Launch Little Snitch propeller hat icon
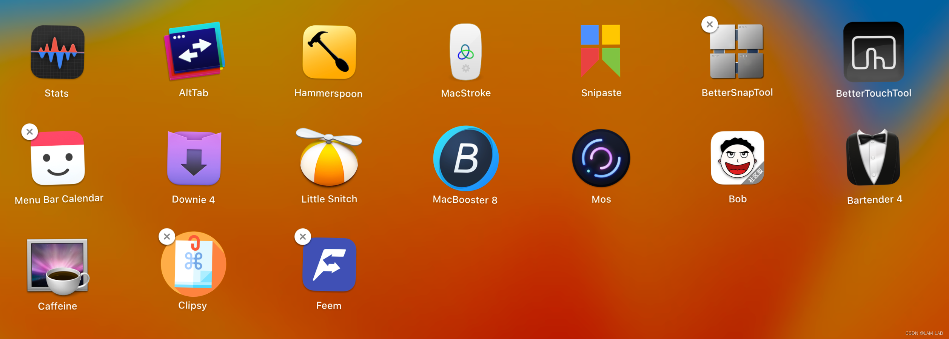The height and width of the screenshot is (339, 949). pos(329,157)
